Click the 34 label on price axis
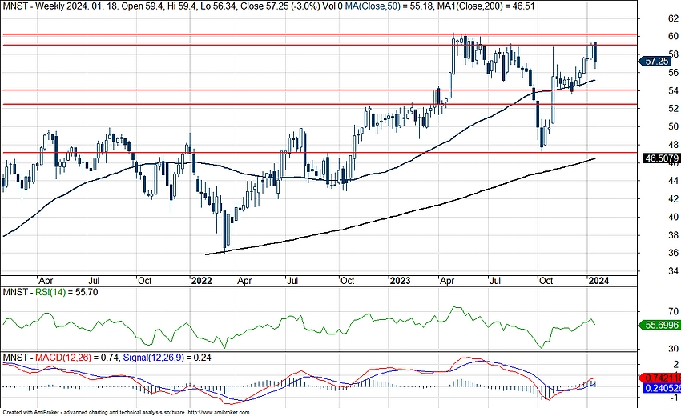Screen dimensions: 681x416 pyautogui.click(x=651, y=271)
